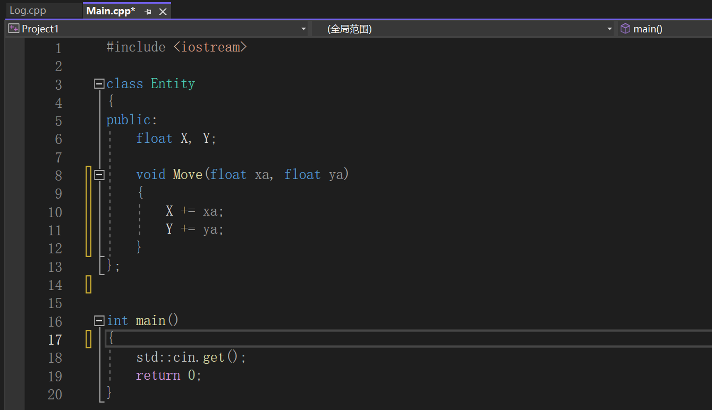The width and height of the screenshot is (712, 410).
Task: Click line number 1 in the gutter
Action: (x=58, y=48)
